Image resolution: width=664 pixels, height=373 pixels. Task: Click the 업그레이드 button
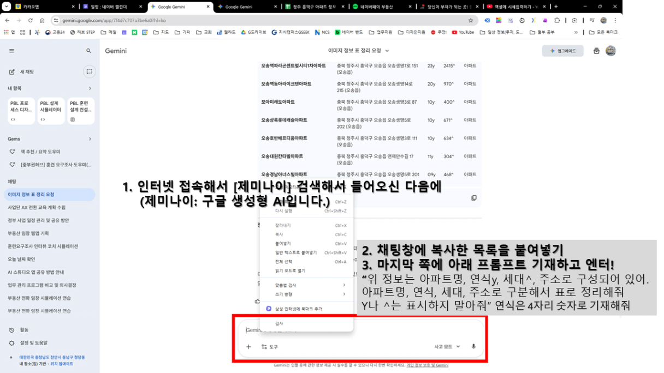coord(562,51)
